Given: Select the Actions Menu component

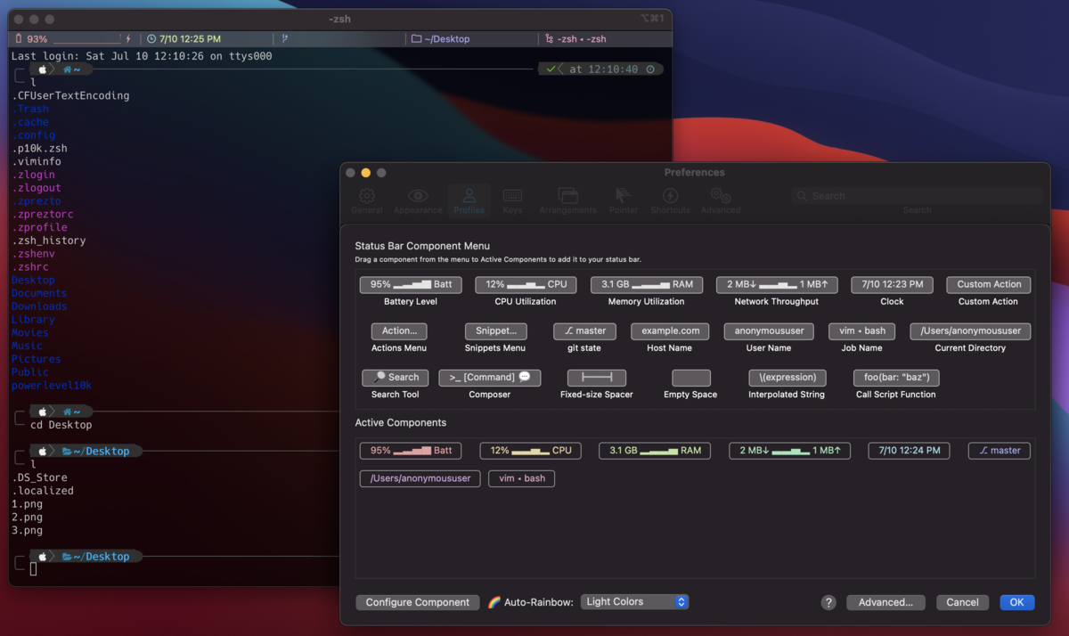Looking at the screenshot, I should [399, 331].
